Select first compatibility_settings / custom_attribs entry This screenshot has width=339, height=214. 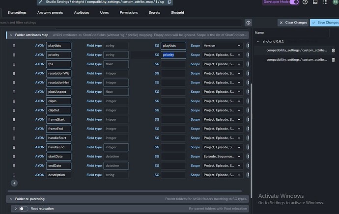[x=296, y=51]
